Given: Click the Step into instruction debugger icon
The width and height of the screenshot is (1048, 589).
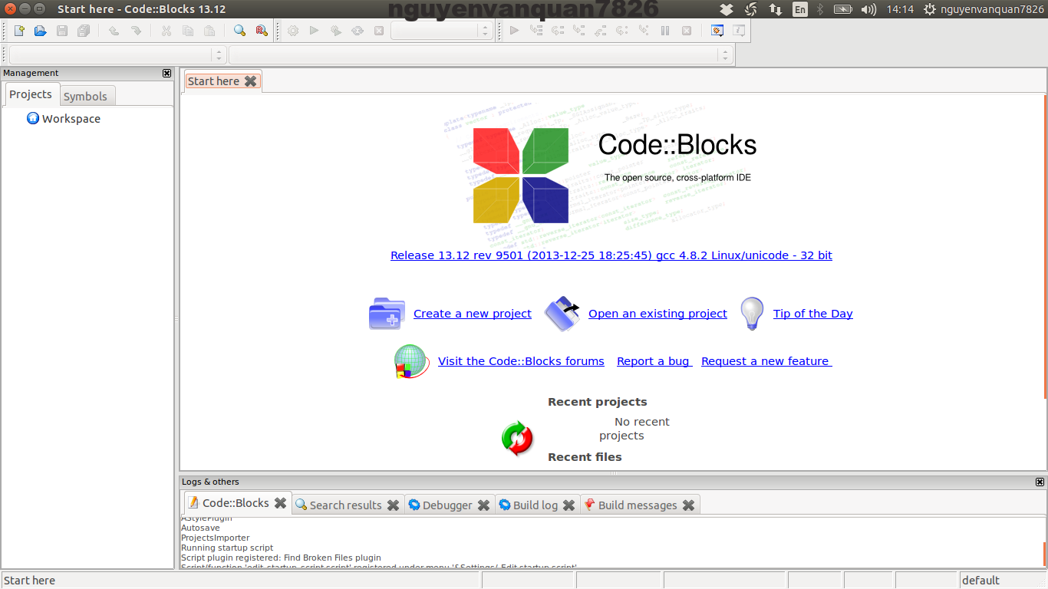Looking at the screenshot, I should (x=643, y=31).
